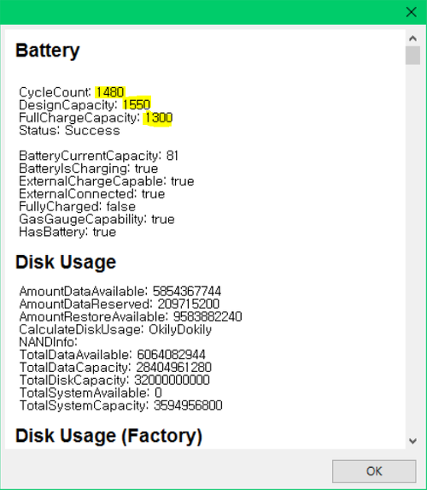Viewport: 427px width, 490px height.
Task: Click the highlighted FullChargeCapacity value 1300
Action: click(x=158, y=118)
